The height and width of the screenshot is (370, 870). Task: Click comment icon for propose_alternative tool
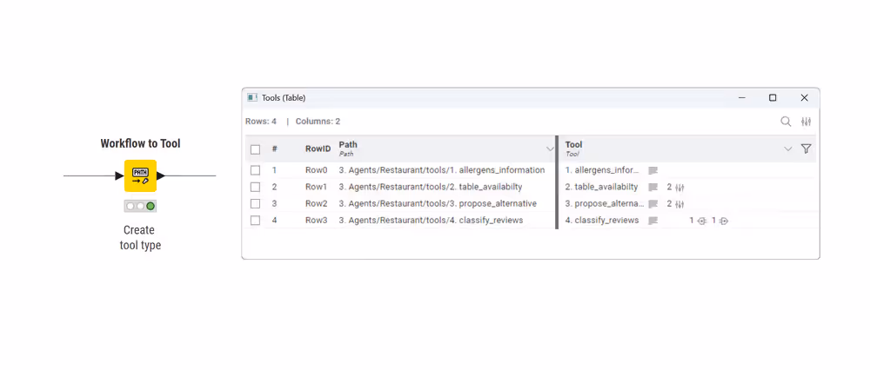pos(653,203)
